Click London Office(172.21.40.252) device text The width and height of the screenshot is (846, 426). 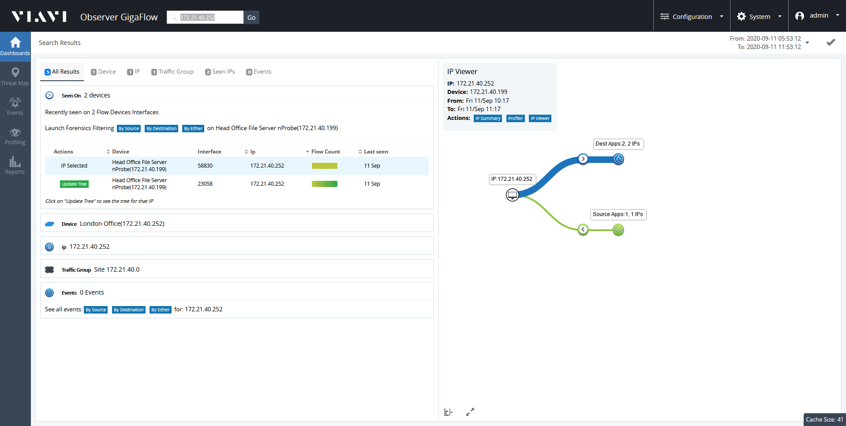coord(122,224)
